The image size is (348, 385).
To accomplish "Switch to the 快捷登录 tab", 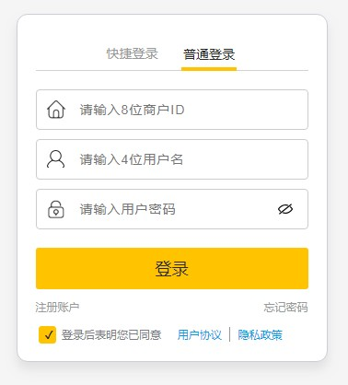I will point(133,53).
